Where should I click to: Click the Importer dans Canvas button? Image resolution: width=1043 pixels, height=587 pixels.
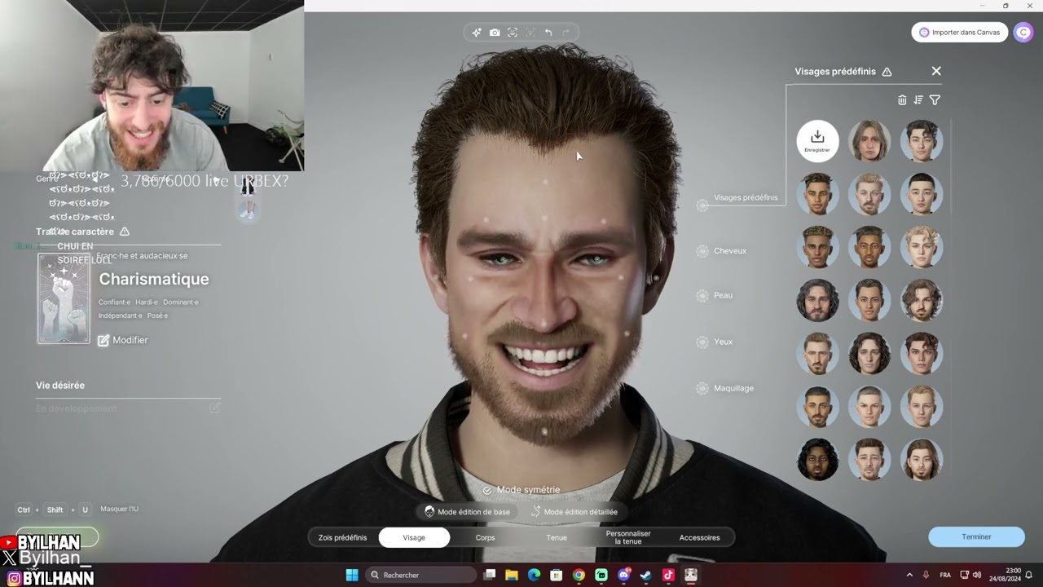point(959,33)
